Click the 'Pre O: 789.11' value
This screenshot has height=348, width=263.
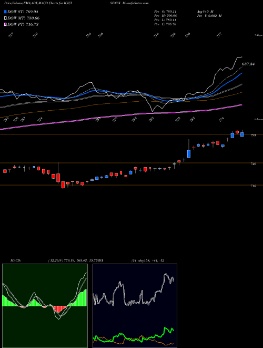click(x=165, y=12)
